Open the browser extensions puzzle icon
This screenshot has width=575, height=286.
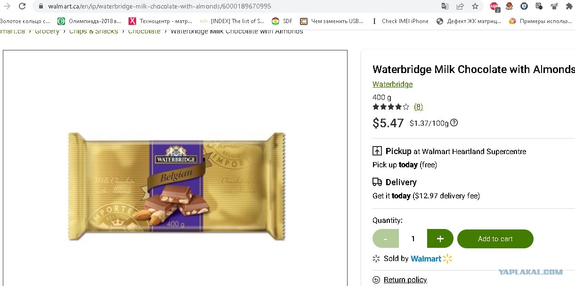pyautogui.click(x=569, y=6)
